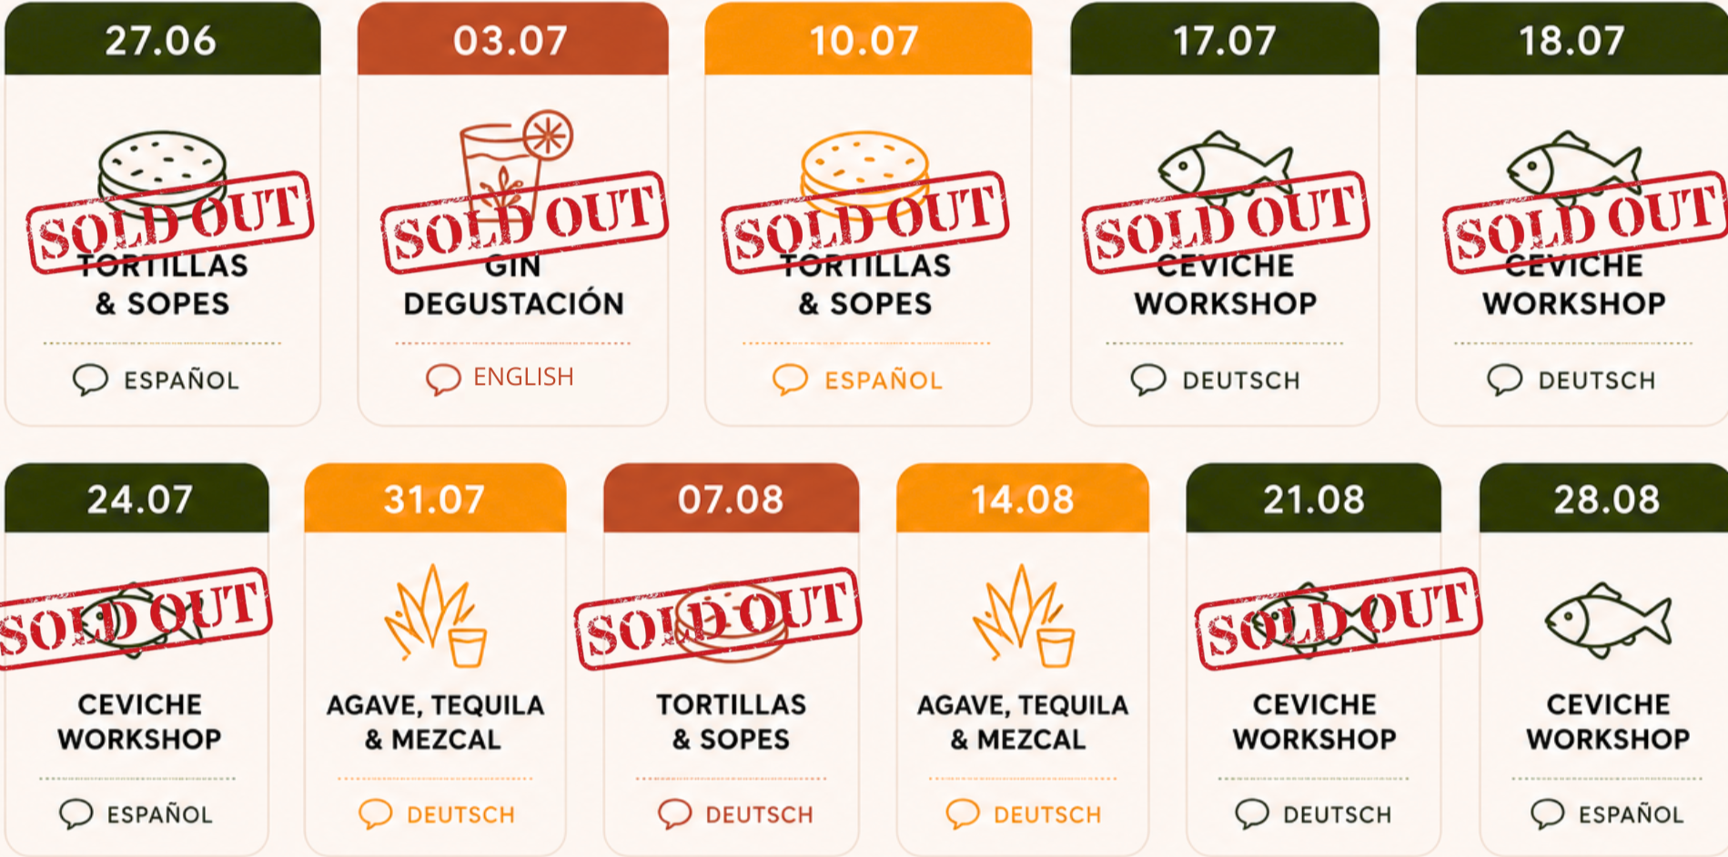
Task: Select the 31.07 orange date header
Action: click(435, 499)
